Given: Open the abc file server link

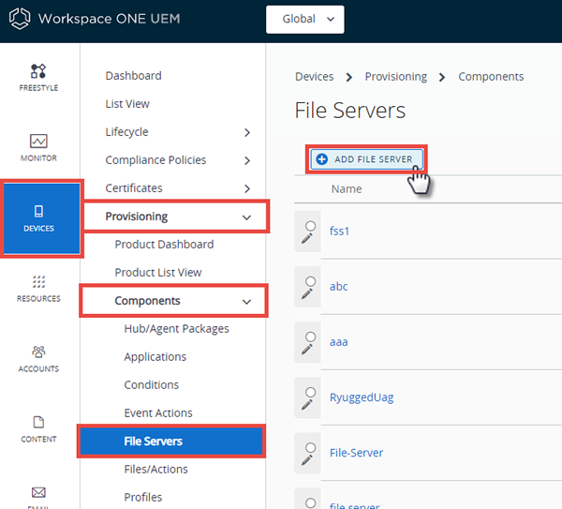Looking at the screenshot, I should (x=339, y=286).
